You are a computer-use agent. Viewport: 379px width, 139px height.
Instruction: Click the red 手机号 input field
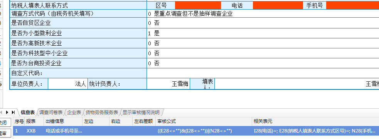[353, 5]
